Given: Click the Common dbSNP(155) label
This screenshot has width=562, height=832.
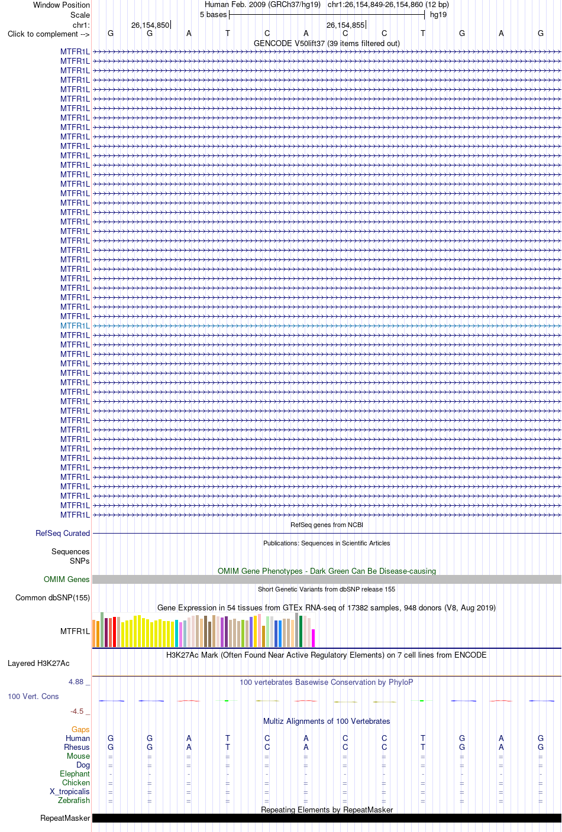Looking at the screenshot, I should [x=53, y=597].
